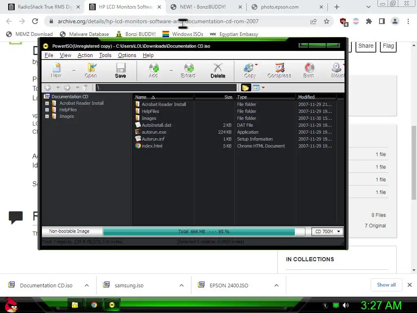Image resolution: width=417 pixels, height=313 pixels.
Task: Open file explorer from the taskbar
Action: [75, 305]
